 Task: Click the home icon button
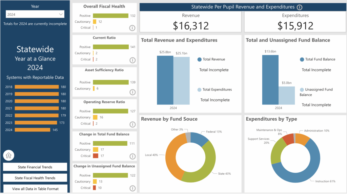click(x=8, y=155)
